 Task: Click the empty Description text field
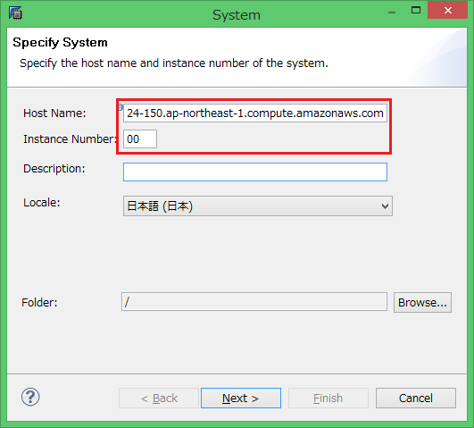click(x=254, y=172)
